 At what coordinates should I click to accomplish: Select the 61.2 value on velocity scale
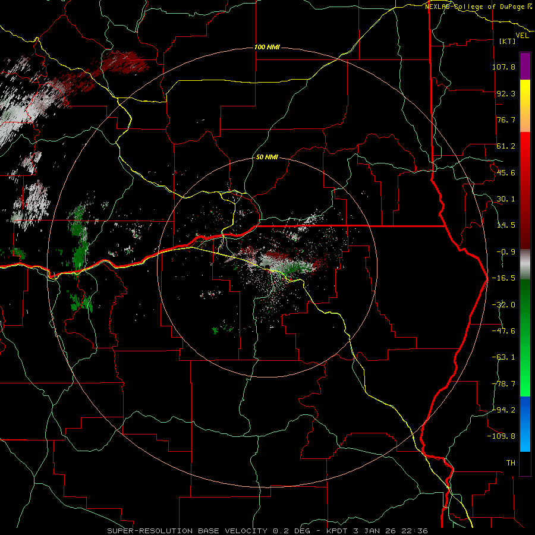tap(506, 146)
